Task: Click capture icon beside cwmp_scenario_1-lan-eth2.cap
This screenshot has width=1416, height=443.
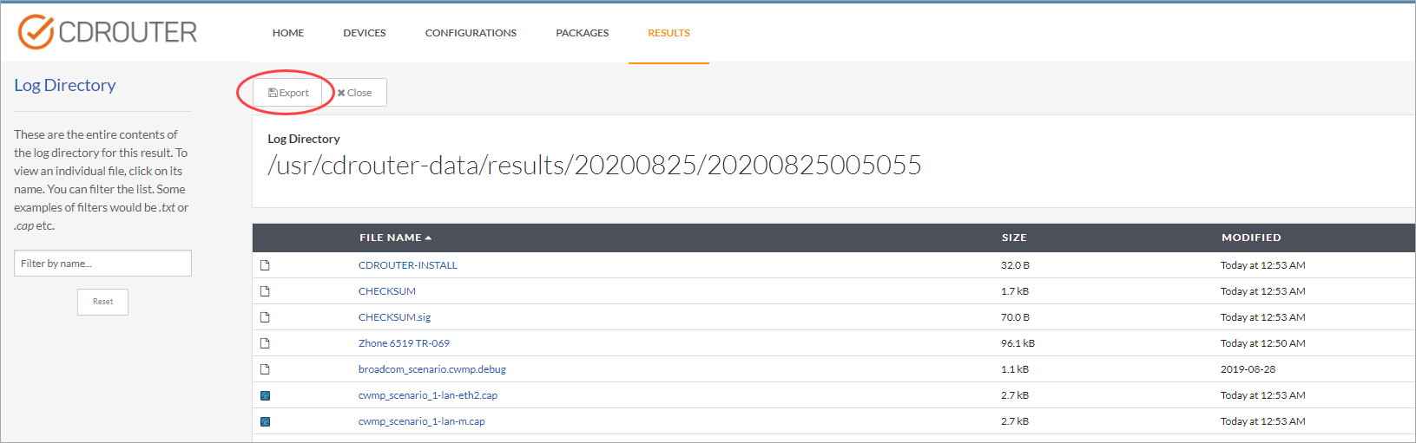Action: pos(266,395)
